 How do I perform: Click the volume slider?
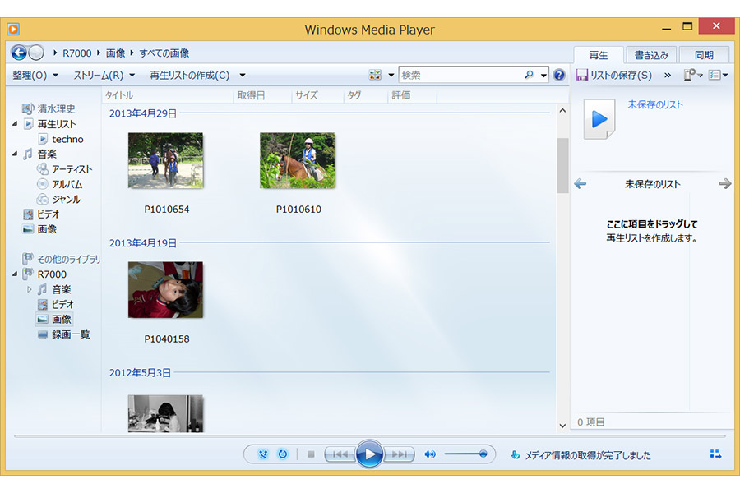point(465,454)
